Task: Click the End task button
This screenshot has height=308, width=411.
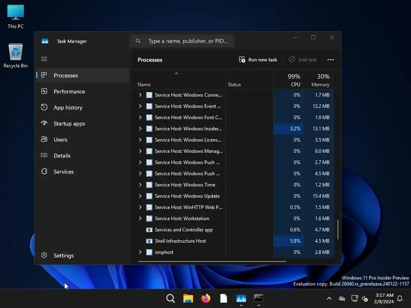Action: [303, 60]
